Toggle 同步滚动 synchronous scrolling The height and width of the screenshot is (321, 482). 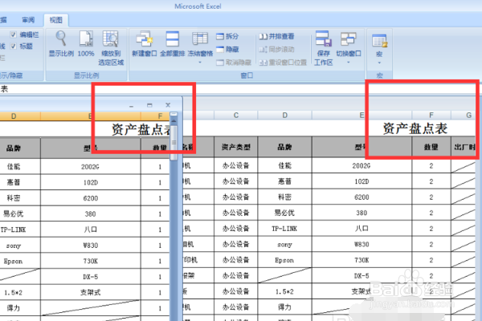coord(276,49)
